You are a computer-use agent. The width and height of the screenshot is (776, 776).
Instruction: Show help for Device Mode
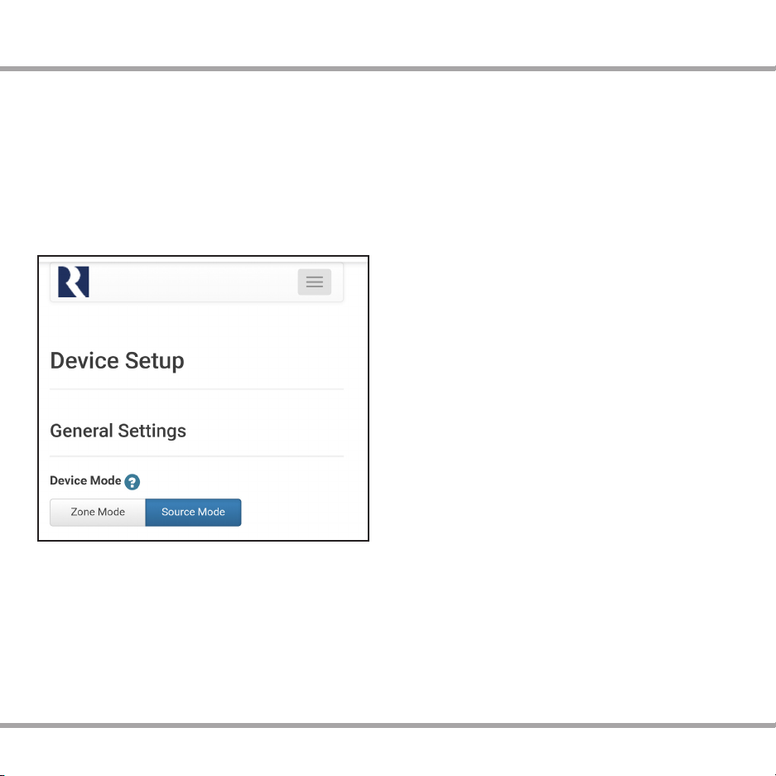click(x=133, y=481)
